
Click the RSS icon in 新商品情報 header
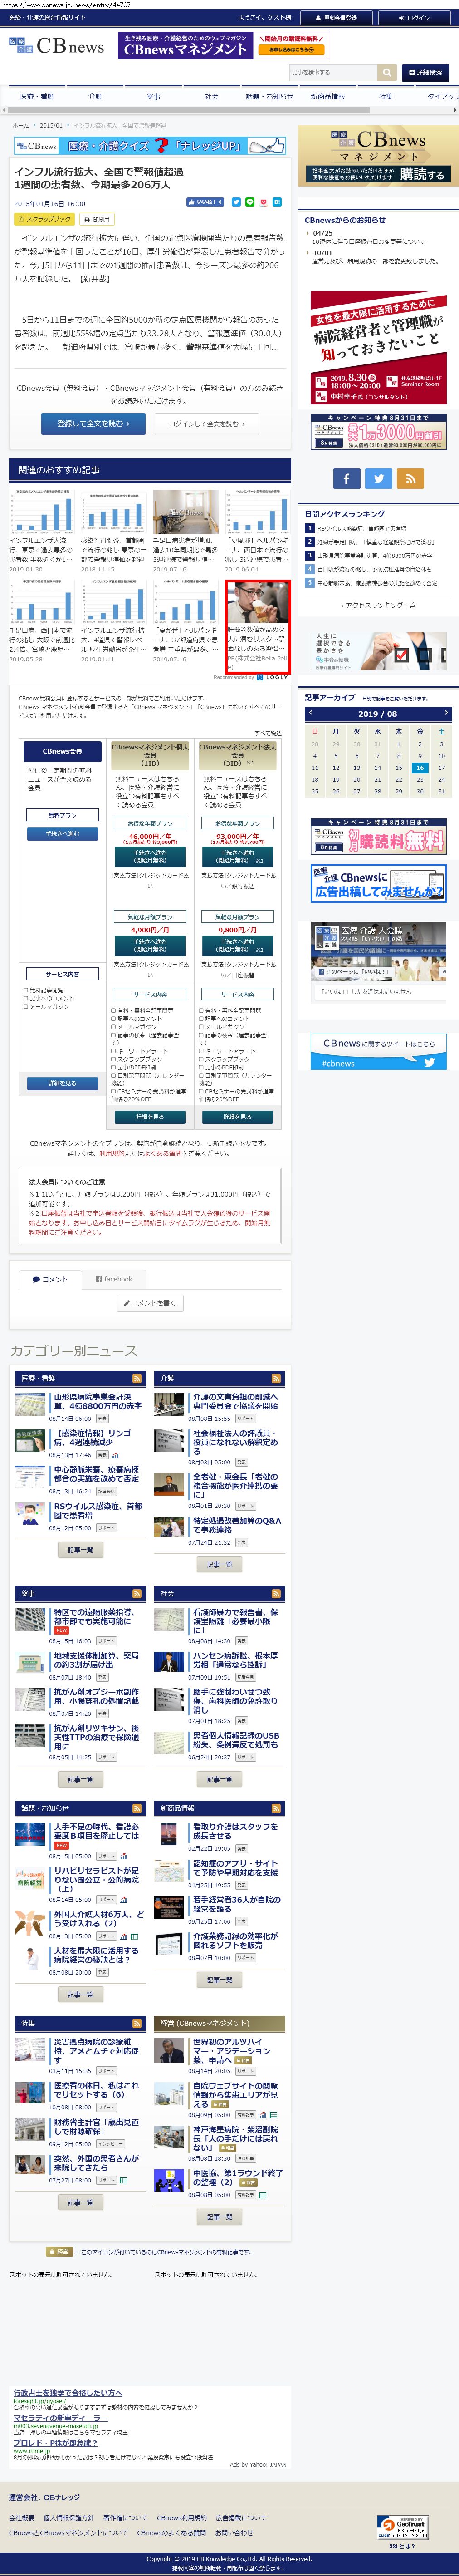[277, 1809]
